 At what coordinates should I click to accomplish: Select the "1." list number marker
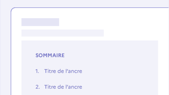point(37,71)
